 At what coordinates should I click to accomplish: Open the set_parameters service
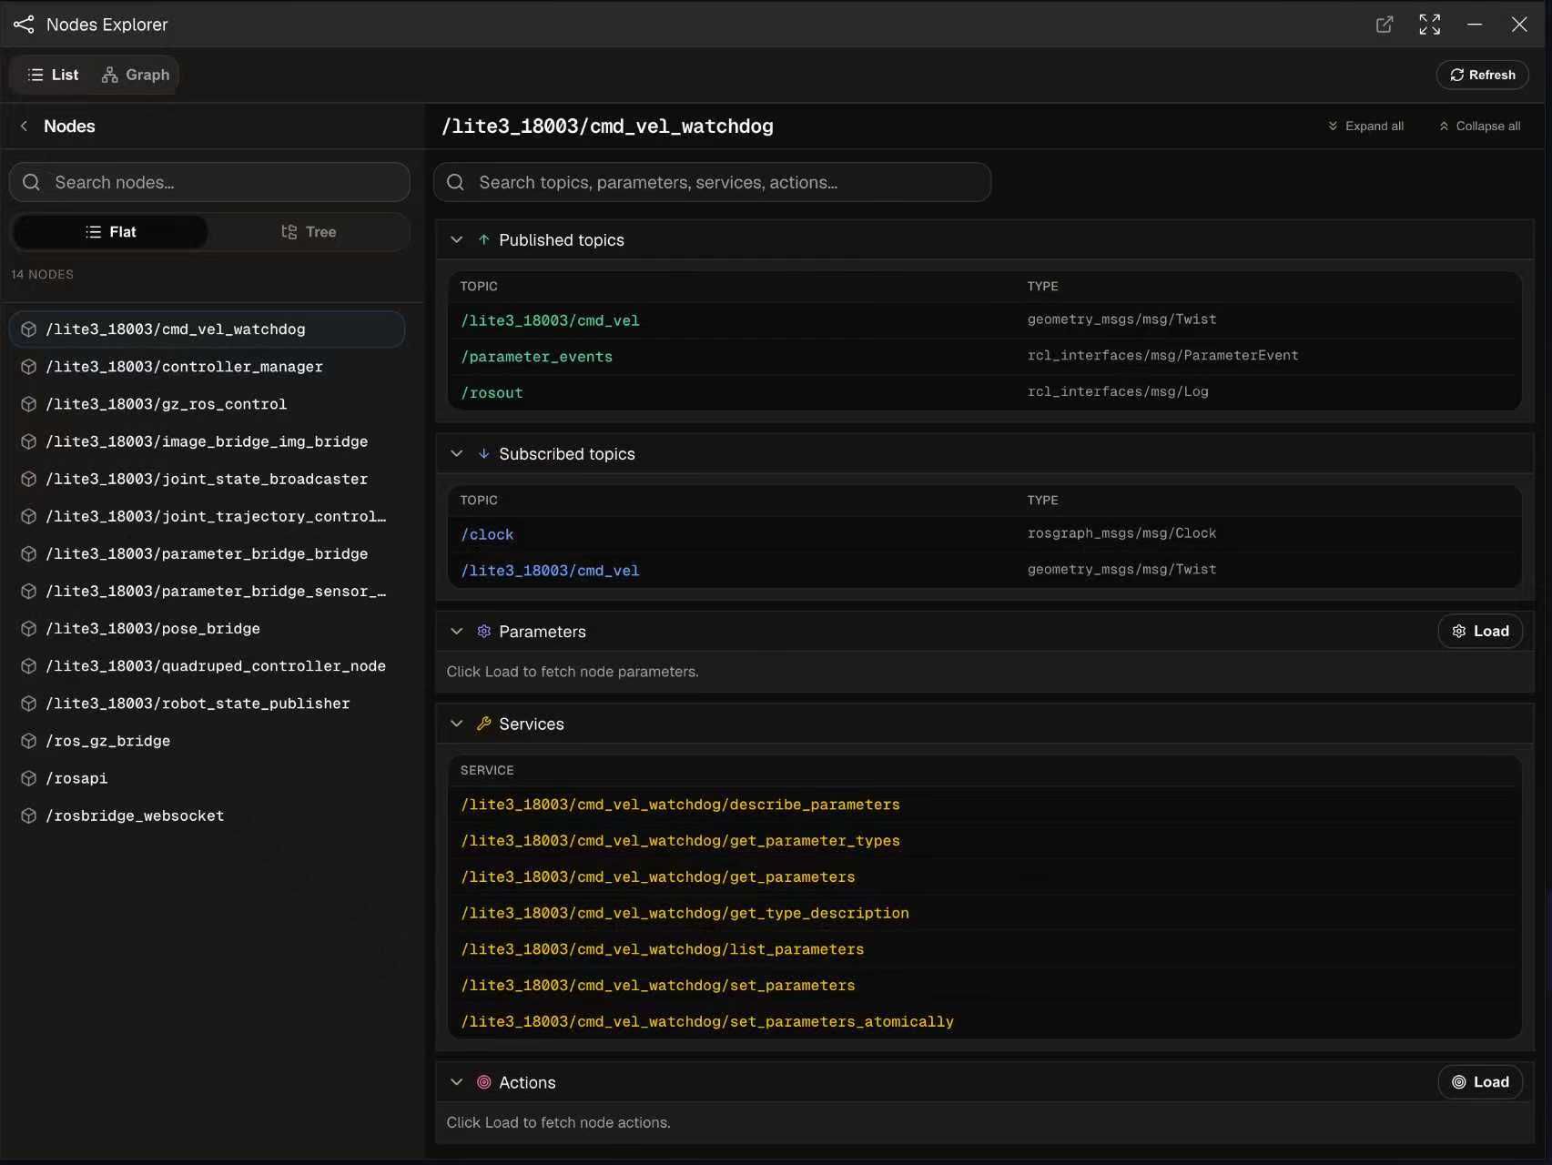click(x=657, y=986)
